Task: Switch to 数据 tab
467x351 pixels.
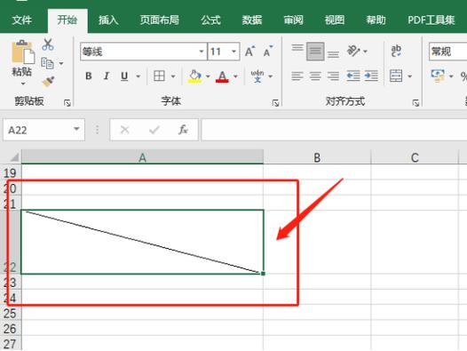Action: pos(252,20)
